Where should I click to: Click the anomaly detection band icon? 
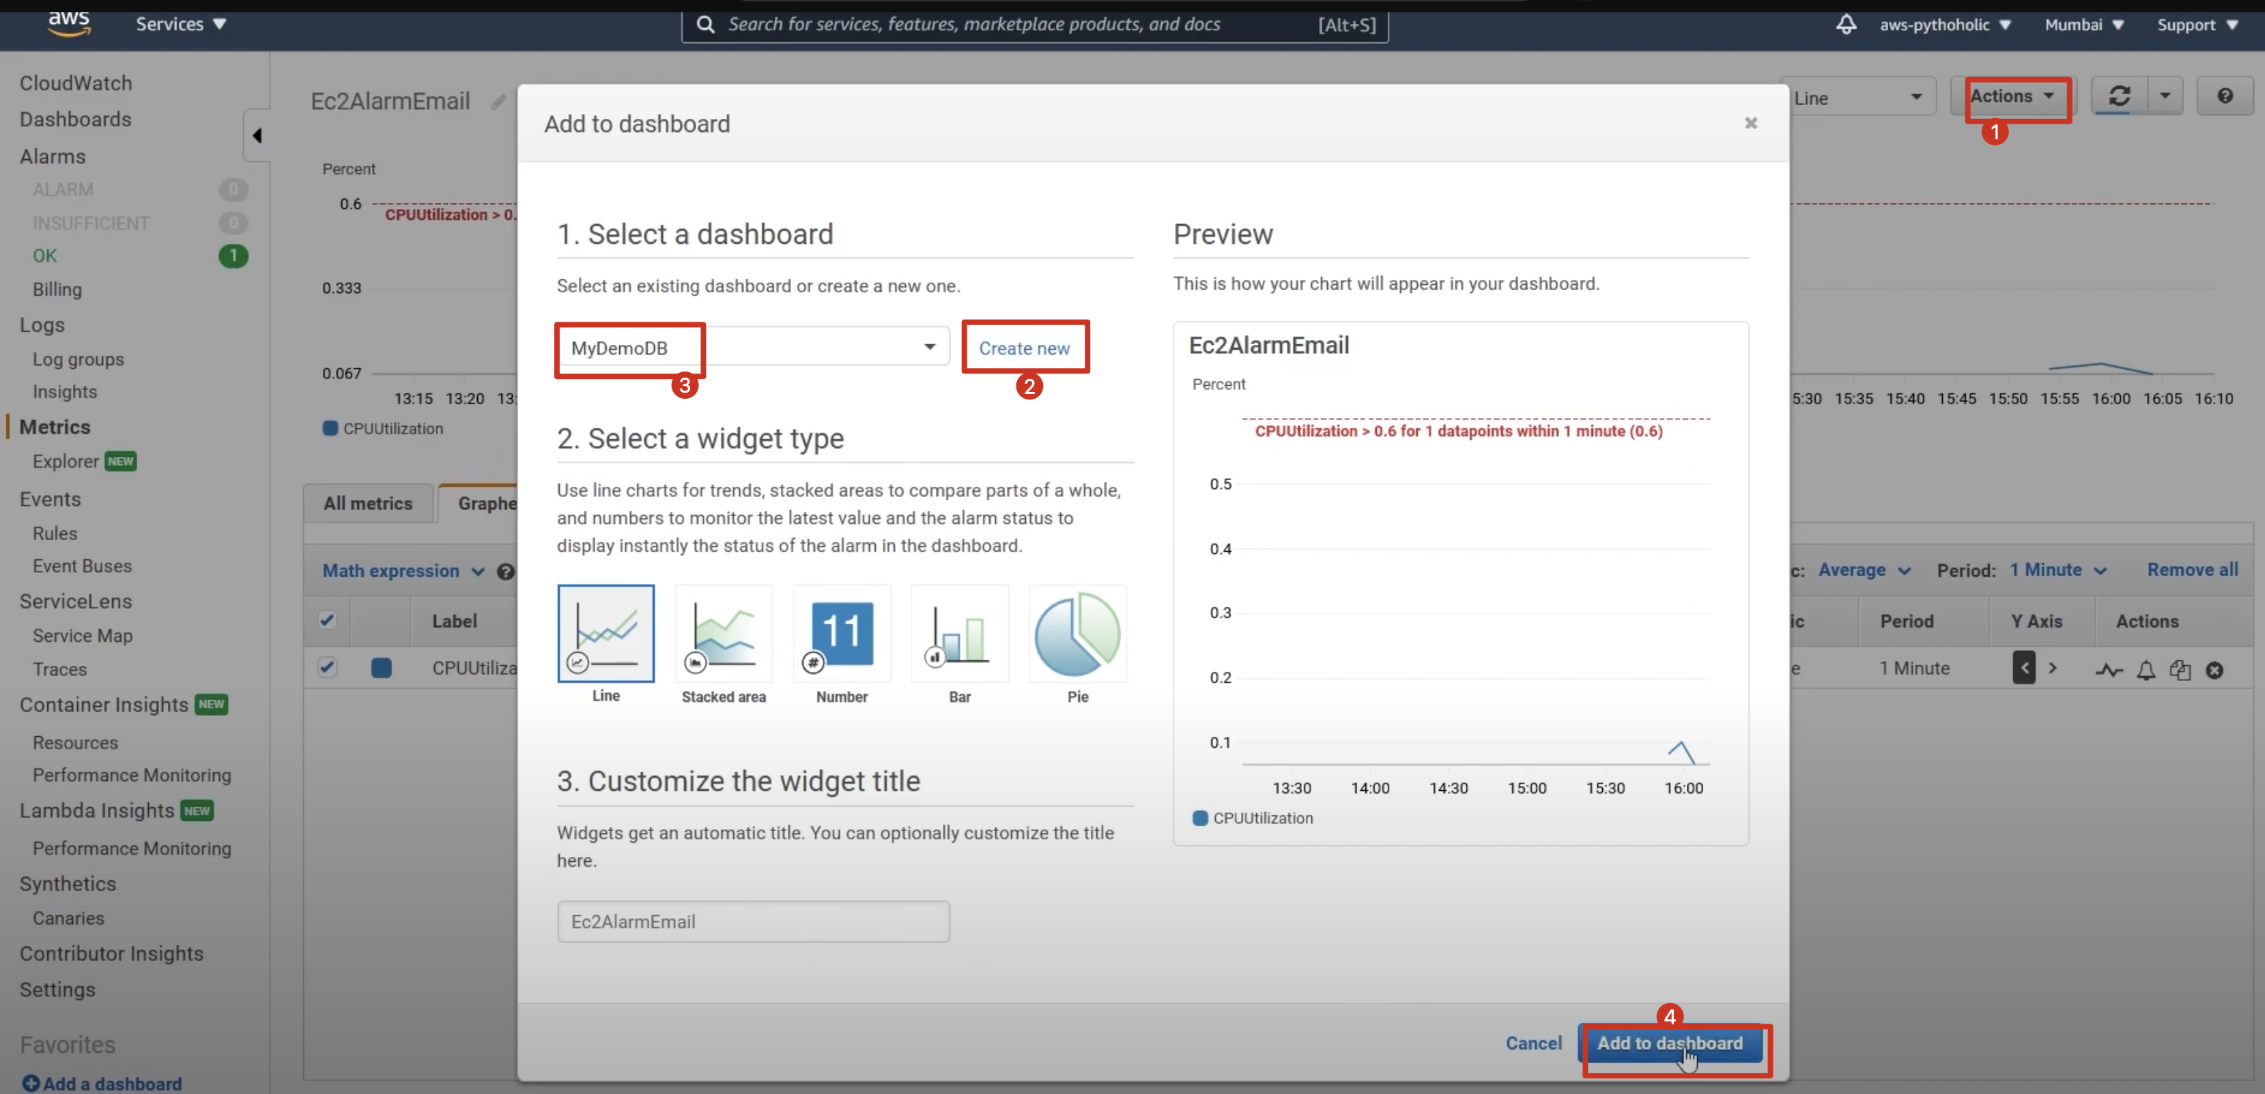pos(2109,670)
